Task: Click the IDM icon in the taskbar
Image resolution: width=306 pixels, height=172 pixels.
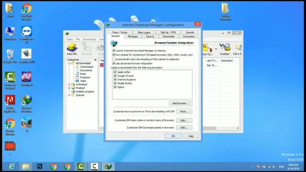Action: click(108, 166)
